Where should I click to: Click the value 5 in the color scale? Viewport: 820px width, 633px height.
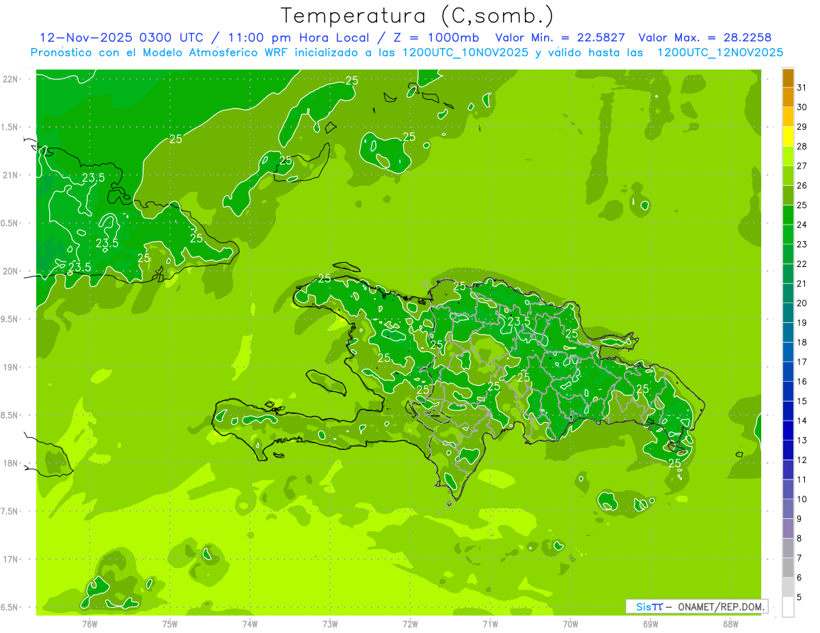[799, 597]
